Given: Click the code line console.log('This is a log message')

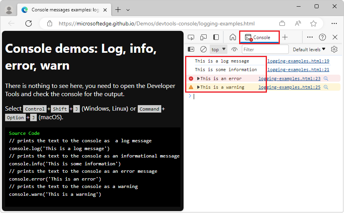Looking at the screenshot, I should tap(59, 149).
